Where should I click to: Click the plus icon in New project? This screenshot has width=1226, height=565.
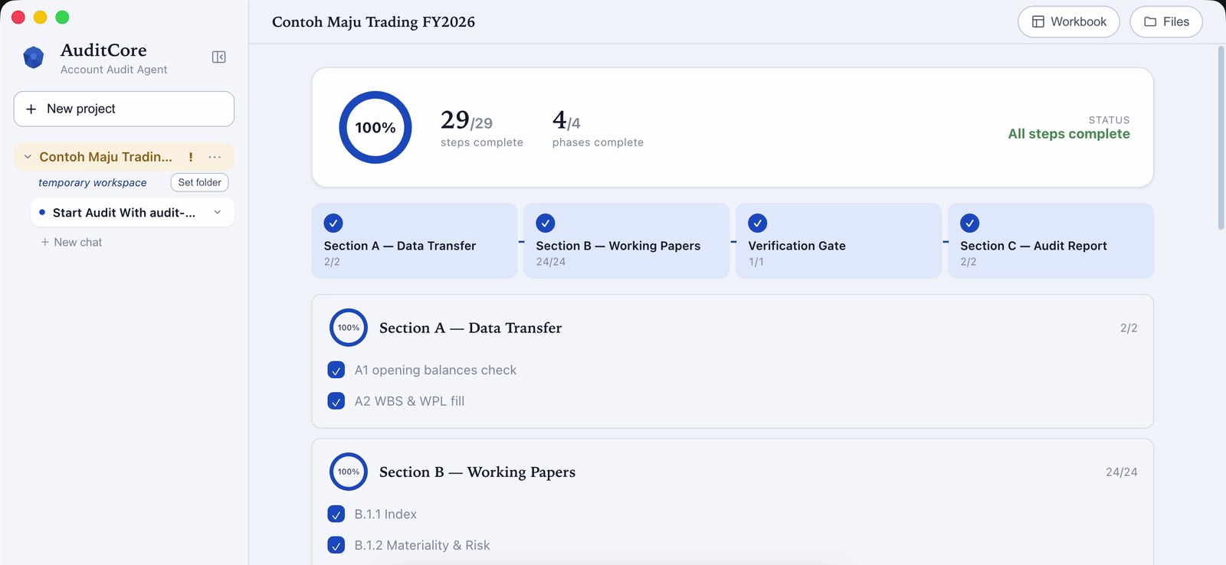31,109
